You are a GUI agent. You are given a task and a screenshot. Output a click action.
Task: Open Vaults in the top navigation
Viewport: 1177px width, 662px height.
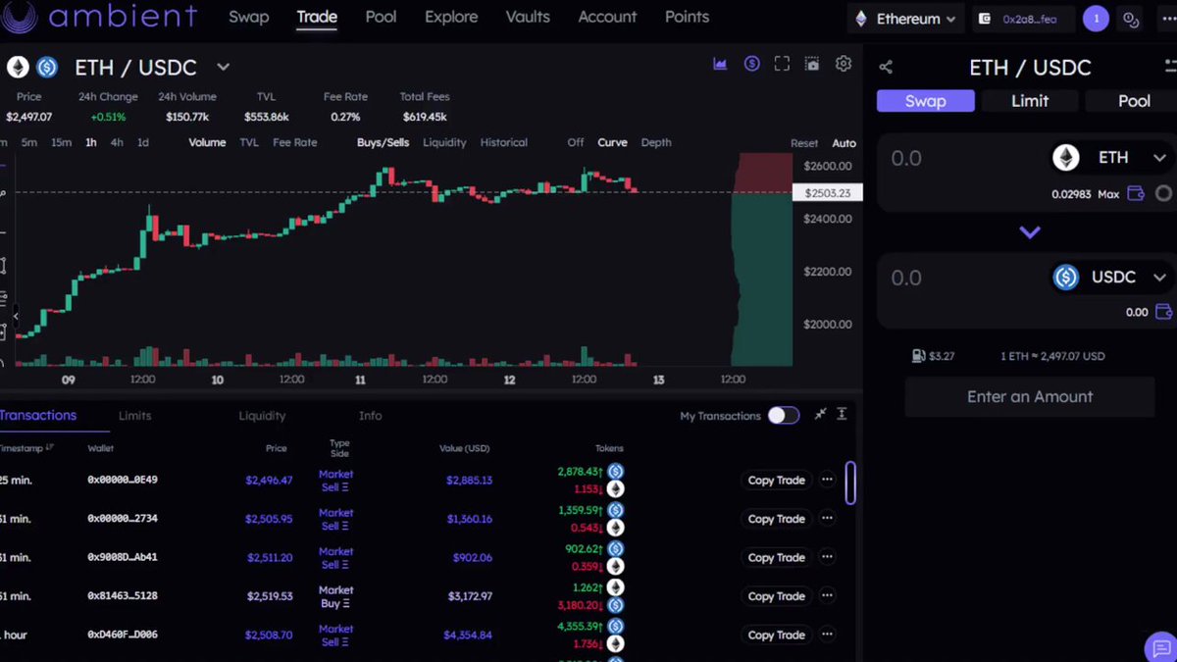(528, 17)
